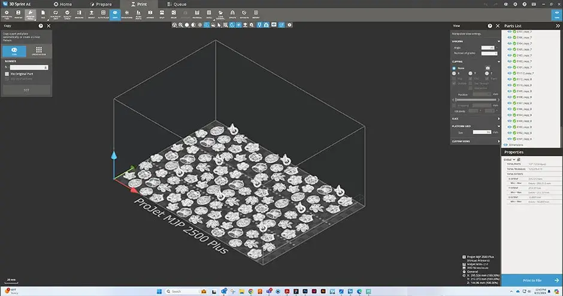Switch to the Prepare tab
Viewport: 563px width, 296px height.
[x=101, y=4]
